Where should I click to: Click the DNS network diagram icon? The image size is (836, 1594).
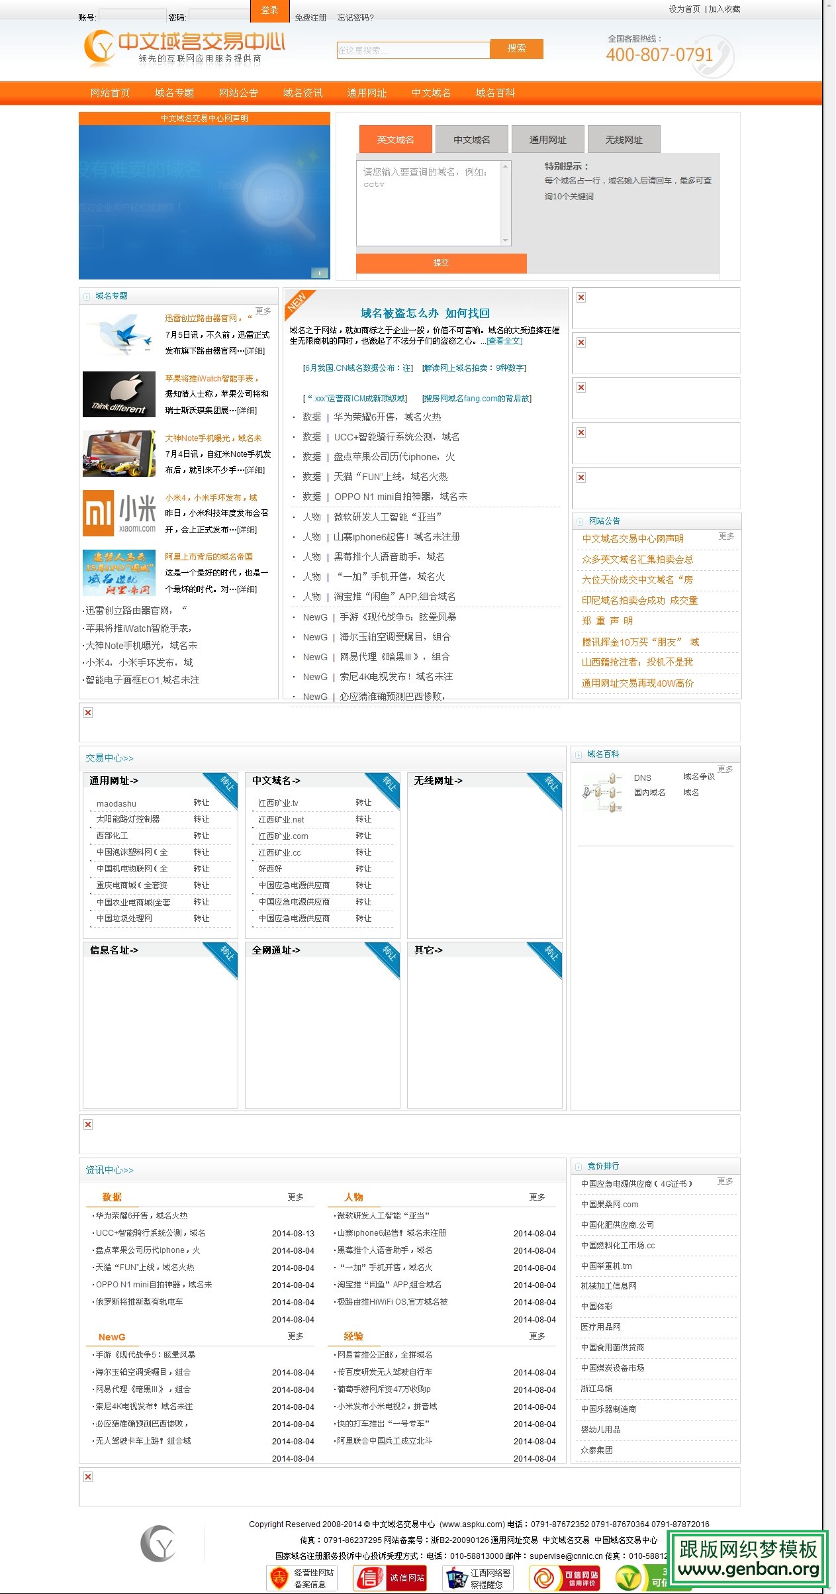coord(602,791)
